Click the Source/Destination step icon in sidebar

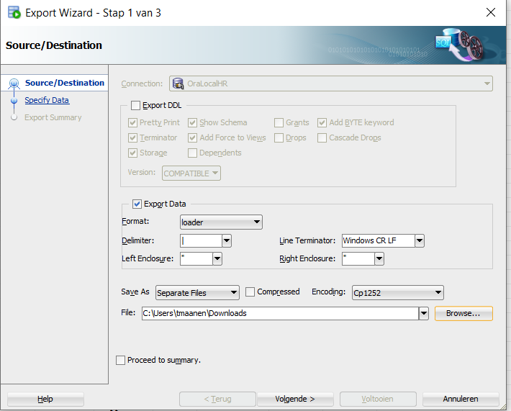point(14,83)
